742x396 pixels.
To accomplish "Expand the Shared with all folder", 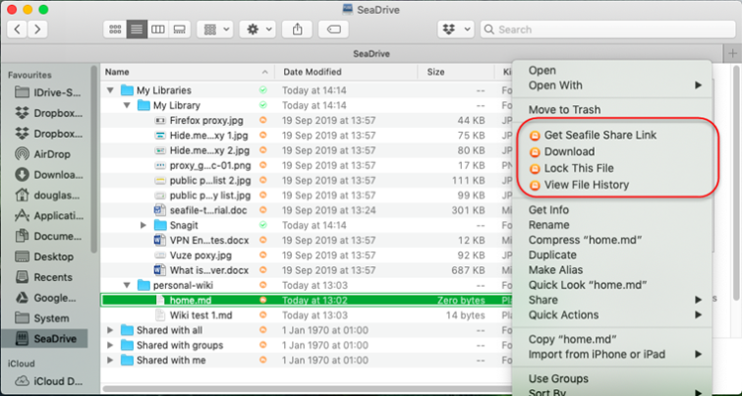I will pos(110,330).
